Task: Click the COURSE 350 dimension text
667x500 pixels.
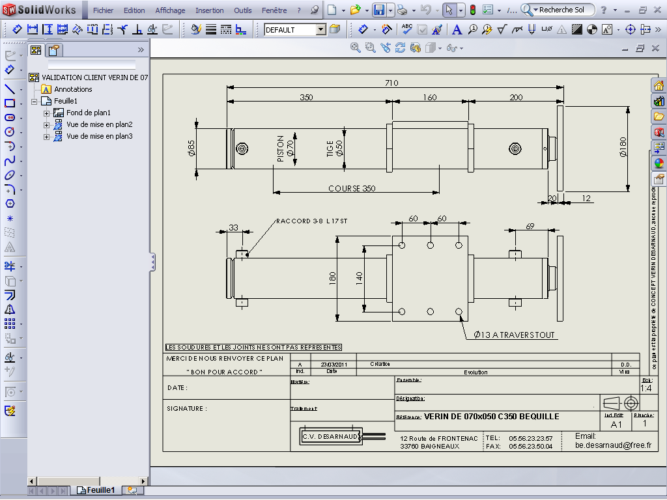Action: point(352,188)
